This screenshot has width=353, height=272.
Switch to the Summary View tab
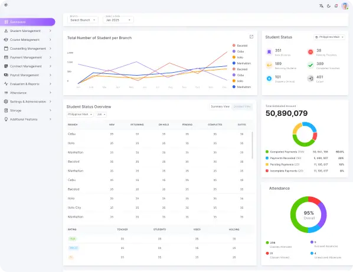[x=220, y=106]
